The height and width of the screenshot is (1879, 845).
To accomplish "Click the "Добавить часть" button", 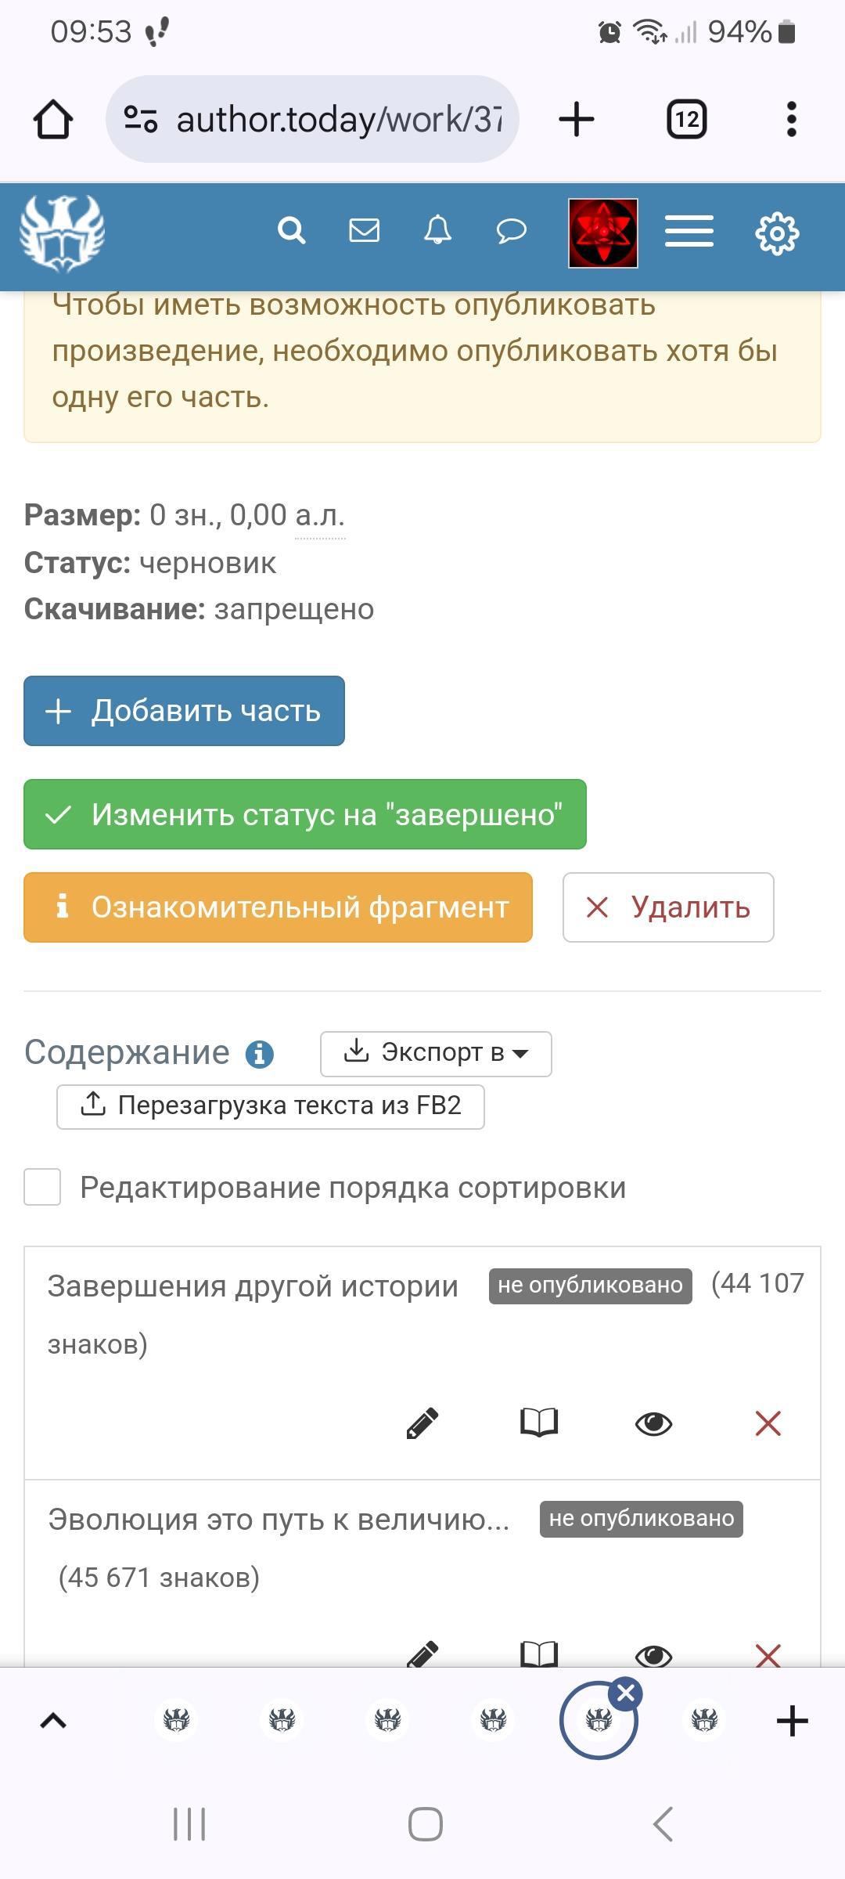I will coord(184,711).
